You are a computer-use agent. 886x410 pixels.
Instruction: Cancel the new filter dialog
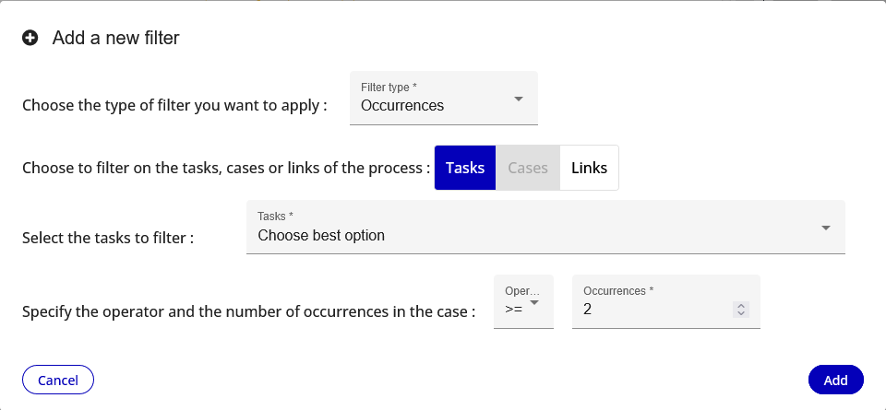tap(57, 380)
